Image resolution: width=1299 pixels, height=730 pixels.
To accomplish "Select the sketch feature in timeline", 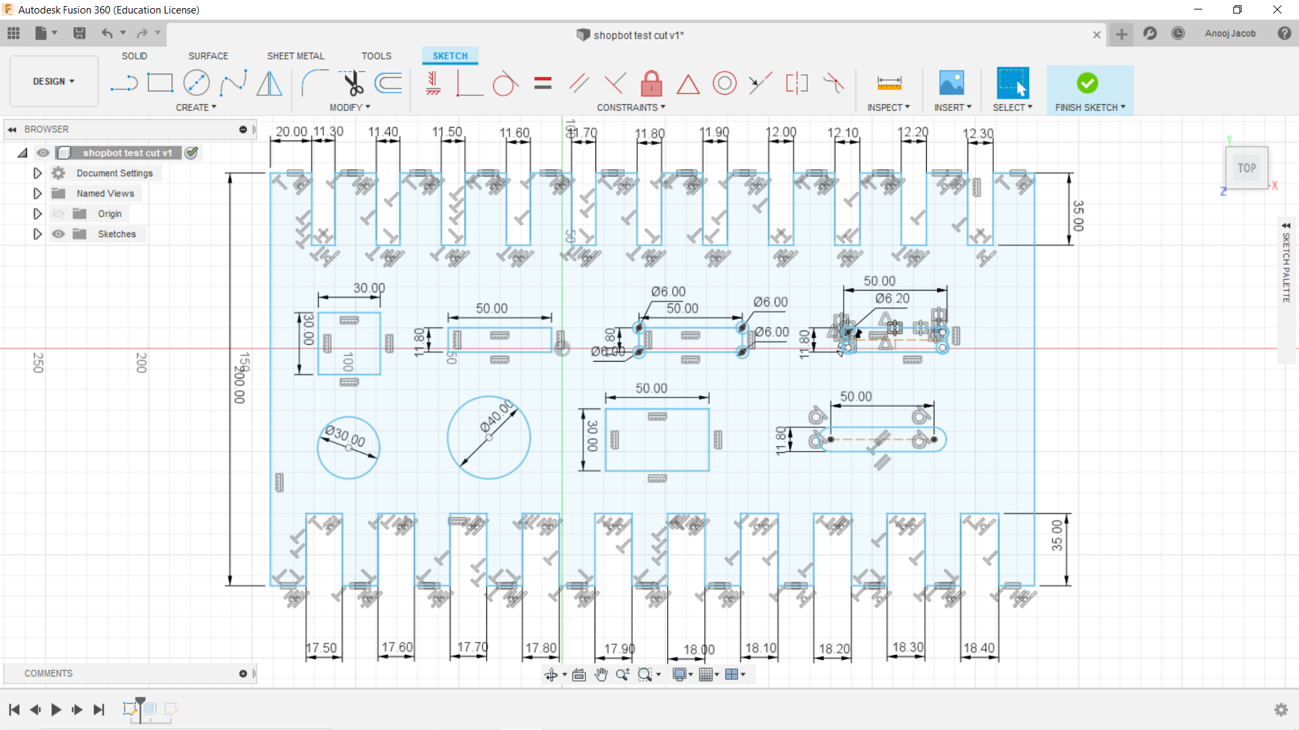I will (x=129, y=708).
